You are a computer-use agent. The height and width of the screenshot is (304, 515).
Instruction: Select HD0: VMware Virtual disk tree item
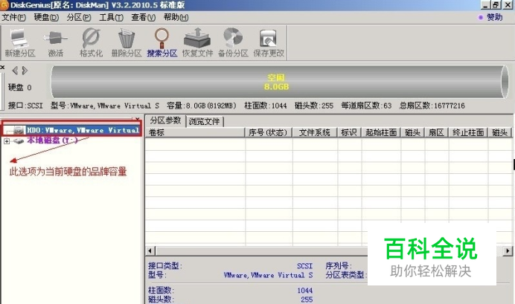coord(83,131)
